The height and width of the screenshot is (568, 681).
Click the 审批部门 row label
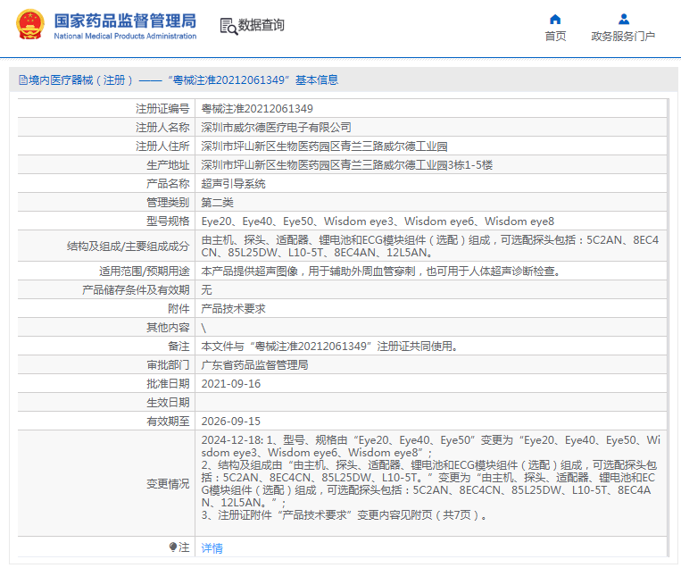click(x=168, y=365)
